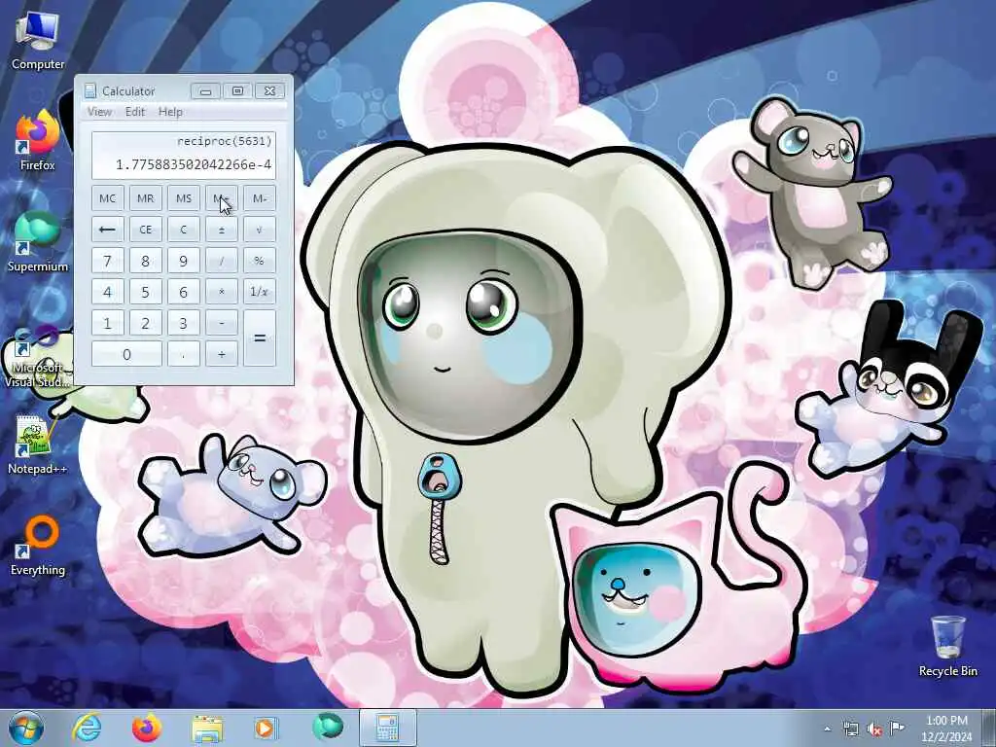The image size is (996, 747).
Task: Open the Calculator Help menu
Action: click(x=170, y=112)
